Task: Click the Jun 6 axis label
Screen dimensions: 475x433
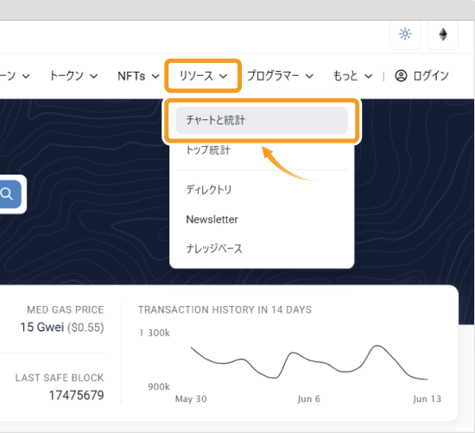Action: [308, 398]
